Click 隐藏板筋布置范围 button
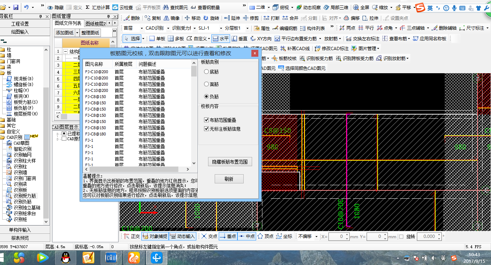The image size is (491, 265). 230,161
